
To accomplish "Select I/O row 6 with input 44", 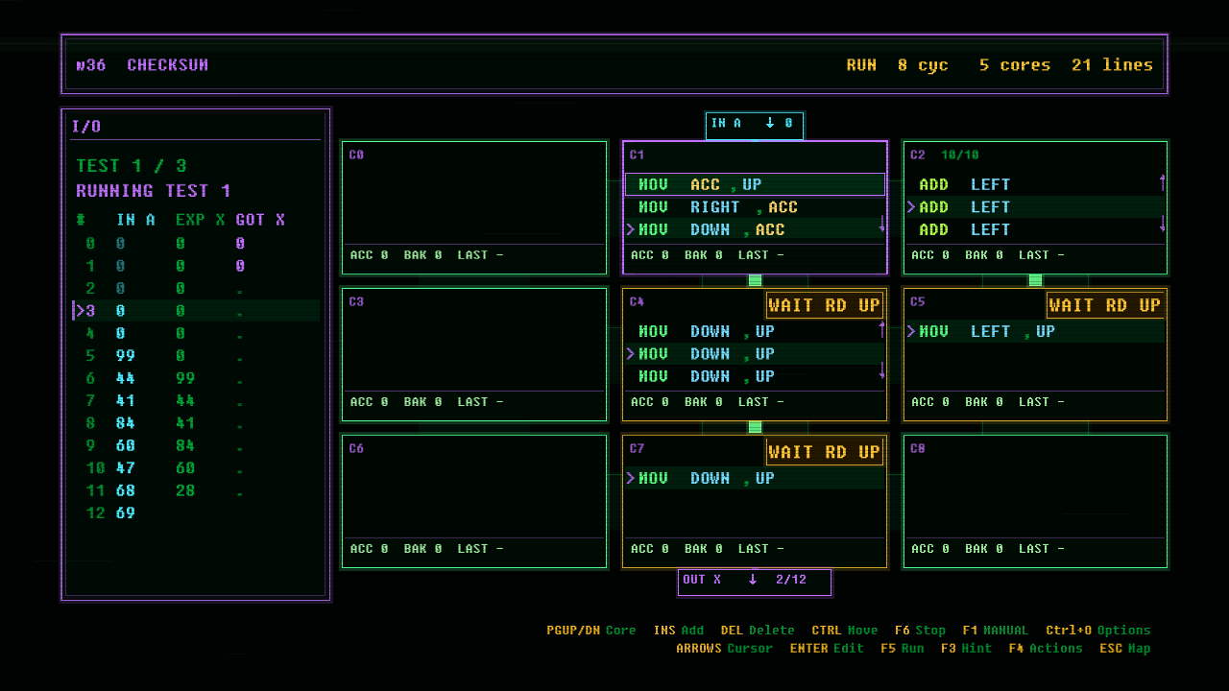I will click(196, 378).
